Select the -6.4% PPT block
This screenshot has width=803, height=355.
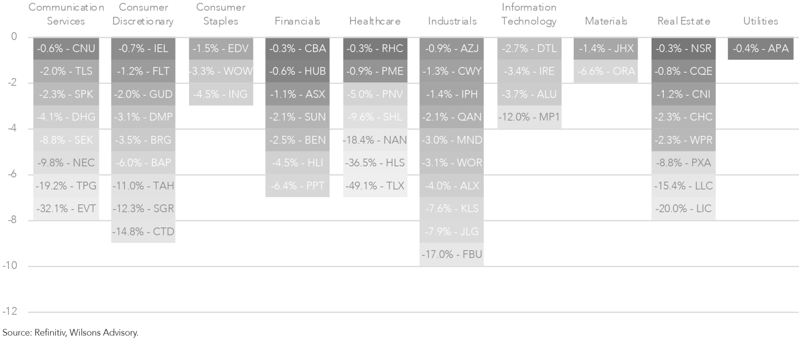pyautogui.click(x=298, y=186)
